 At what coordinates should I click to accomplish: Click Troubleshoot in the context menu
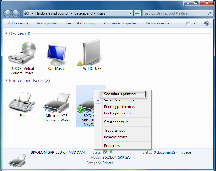coord(114,131)
